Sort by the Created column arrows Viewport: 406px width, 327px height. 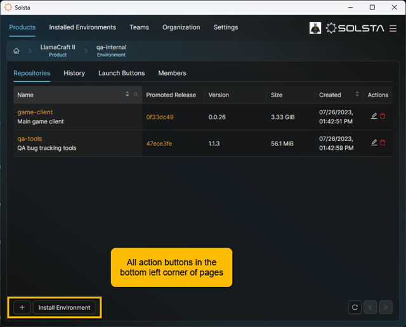[357, 94]
